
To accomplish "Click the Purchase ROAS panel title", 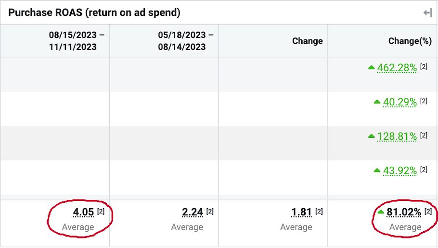I will [94, 13].
